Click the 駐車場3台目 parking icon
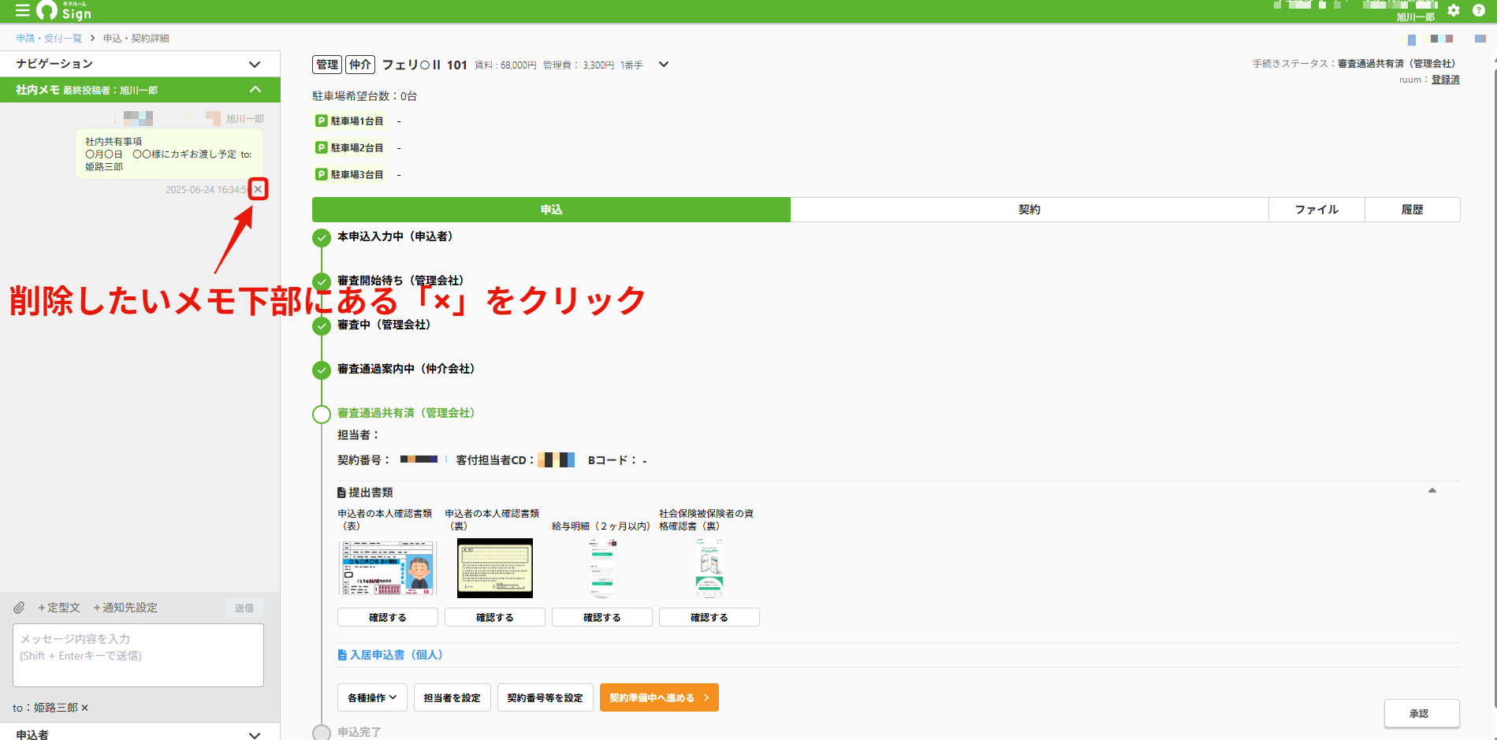Screen dimensions: 1497x740 click(322, 174)
